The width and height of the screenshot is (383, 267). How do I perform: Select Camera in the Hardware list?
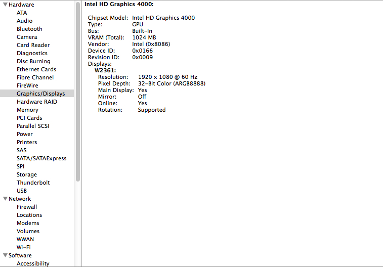pyautogui.click(x=27, y=37)
